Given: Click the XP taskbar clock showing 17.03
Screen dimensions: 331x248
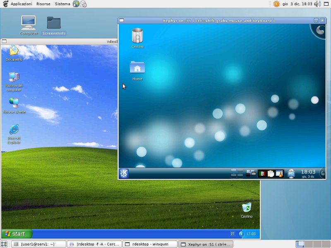Looking at the screenshot, I should click(251, 234).
